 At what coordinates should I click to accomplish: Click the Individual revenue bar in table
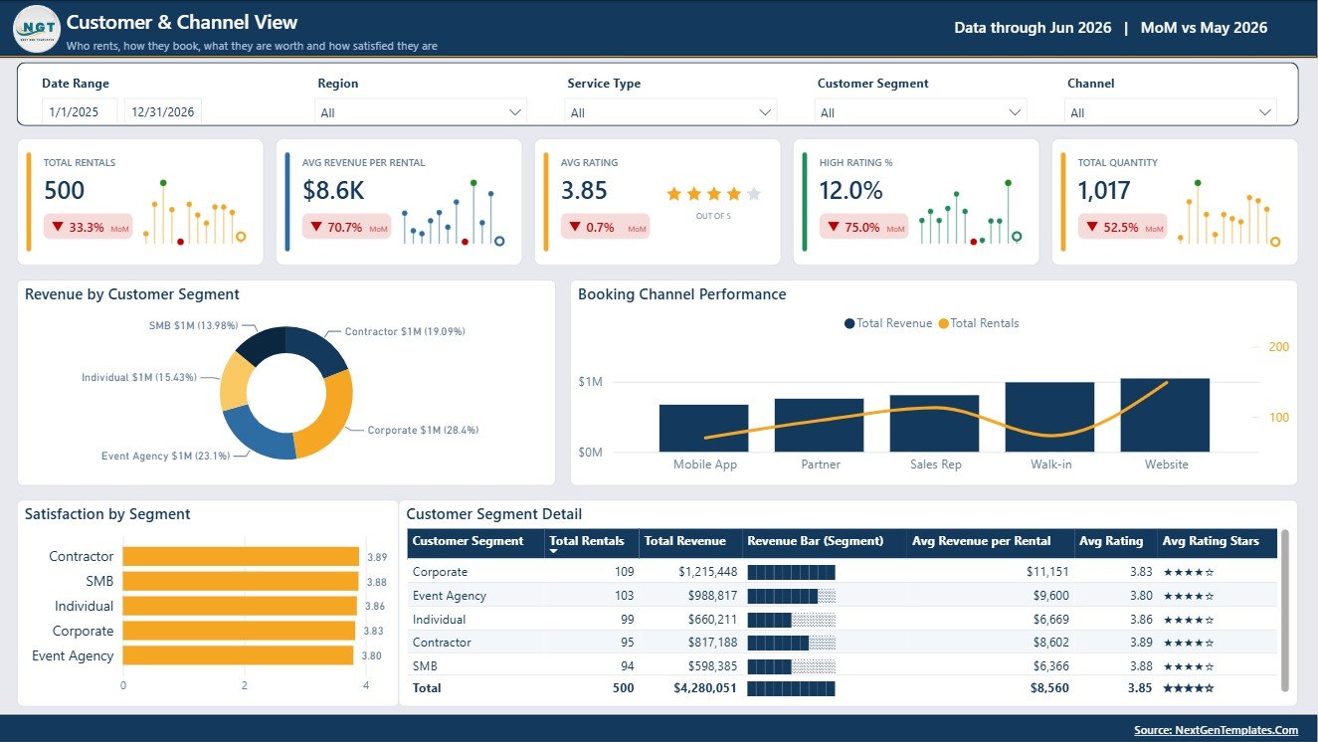coord(791,620)
